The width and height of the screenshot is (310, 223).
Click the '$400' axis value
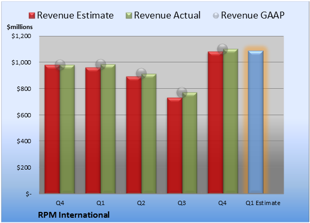[24, 141]
